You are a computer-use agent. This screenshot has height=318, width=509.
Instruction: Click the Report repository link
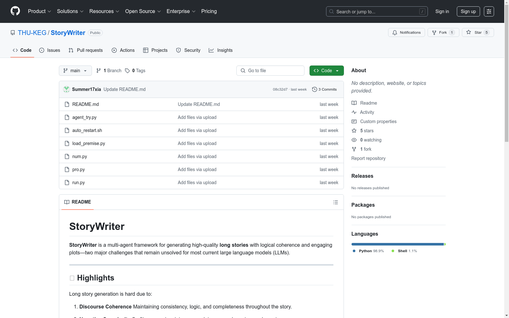click(368, 158)
